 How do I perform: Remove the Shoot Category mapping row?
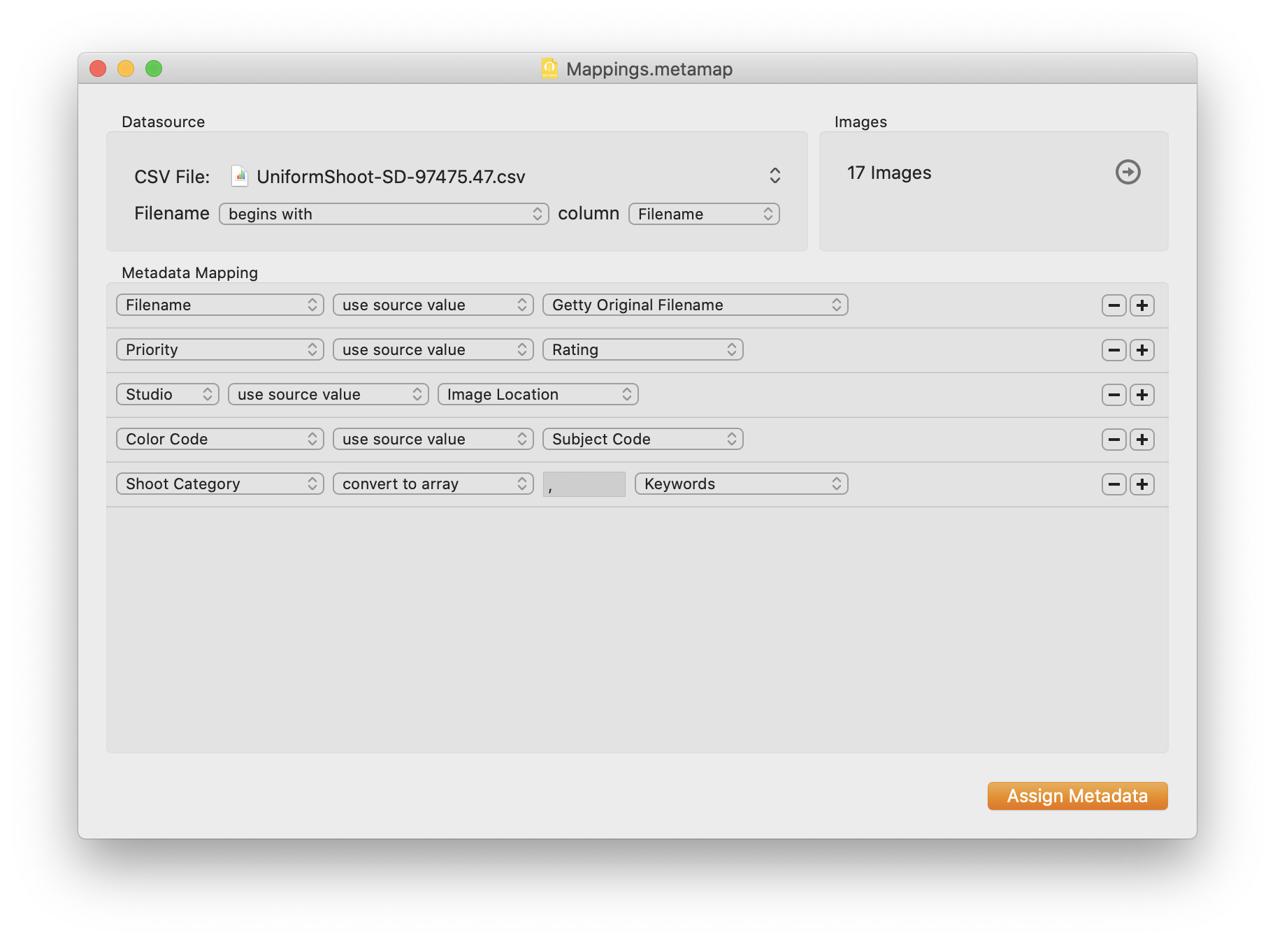coord(1114,484)
